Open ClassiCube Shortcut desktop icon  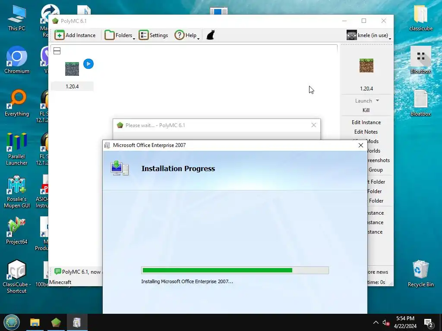point(17,277)
